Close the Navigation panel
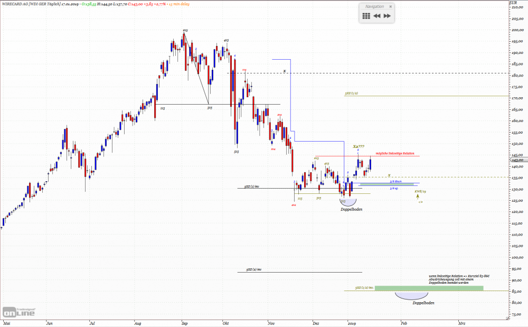The image size is (528, 327). coord(391,6)
